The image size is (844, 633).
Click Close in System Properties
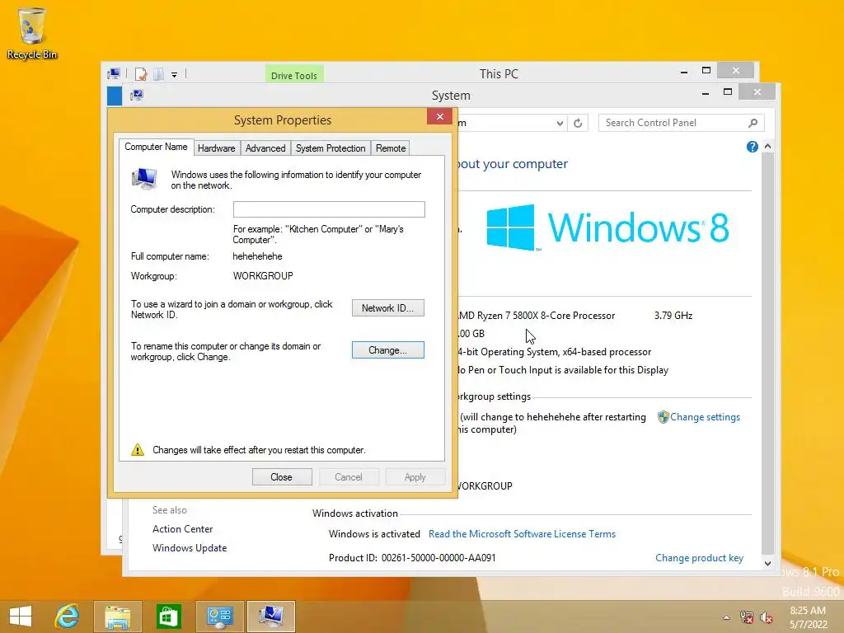pyautogui.click(x=282, y=477)
